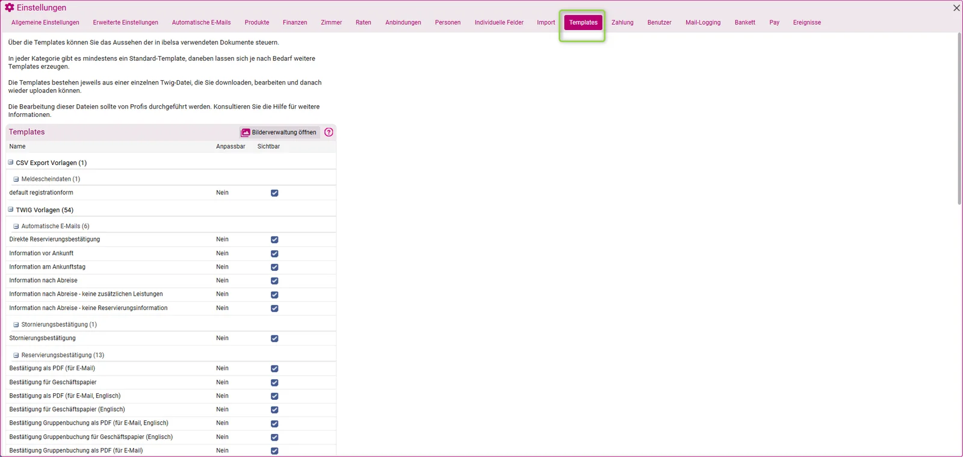Click the Sichtbar column header

click(268, 147)
